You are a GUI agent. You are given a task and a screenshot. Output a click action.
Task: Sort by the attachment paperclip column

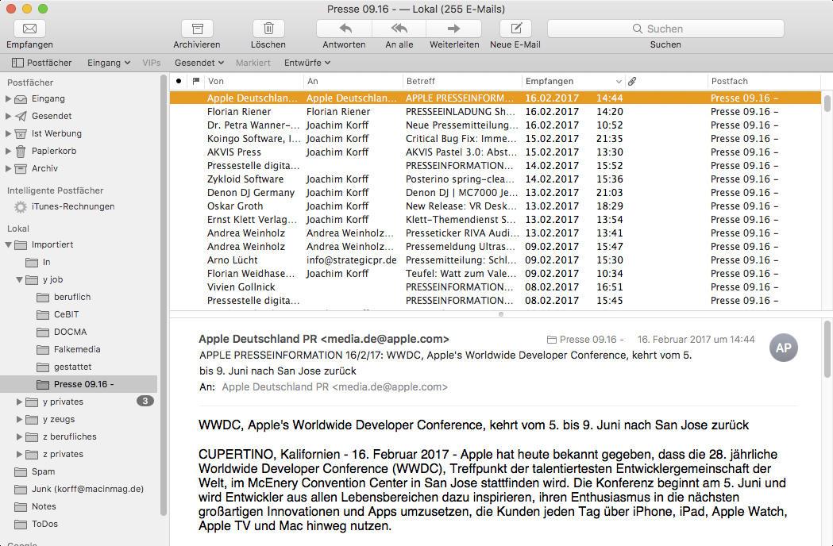(x=632, y=81)
